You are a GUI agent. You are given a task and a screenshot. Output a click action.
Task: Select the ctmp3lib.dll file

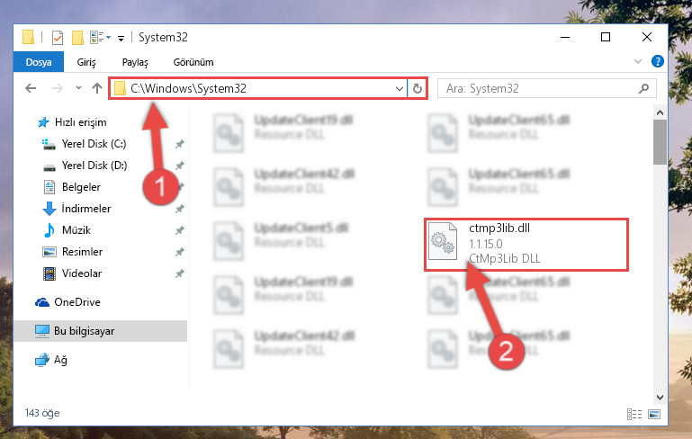526,244
